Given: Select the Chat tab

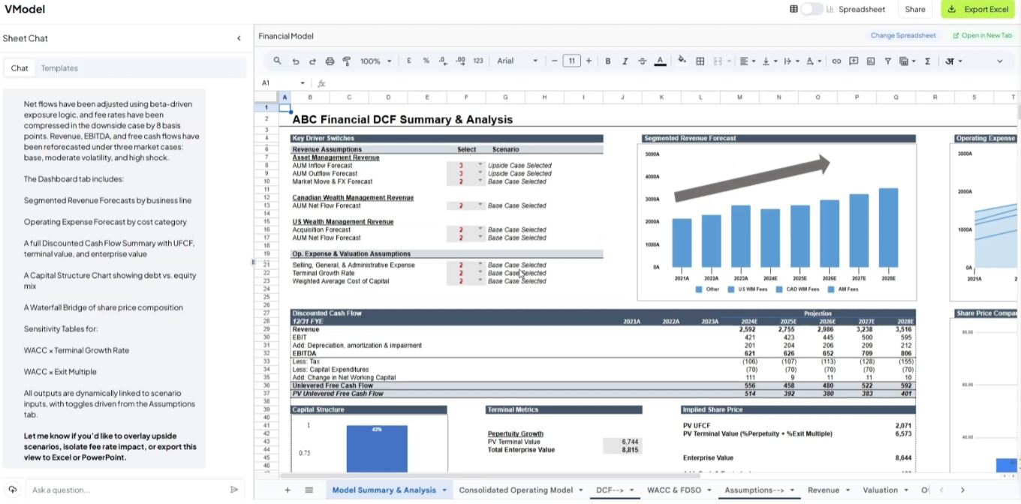Looking at the screenshot, I should (x=20, y=68).
